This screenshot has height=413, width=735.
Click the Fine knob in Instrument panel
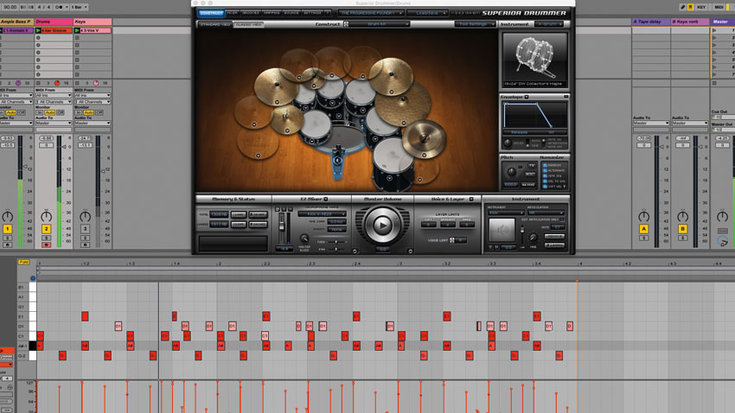click(533, 238)
